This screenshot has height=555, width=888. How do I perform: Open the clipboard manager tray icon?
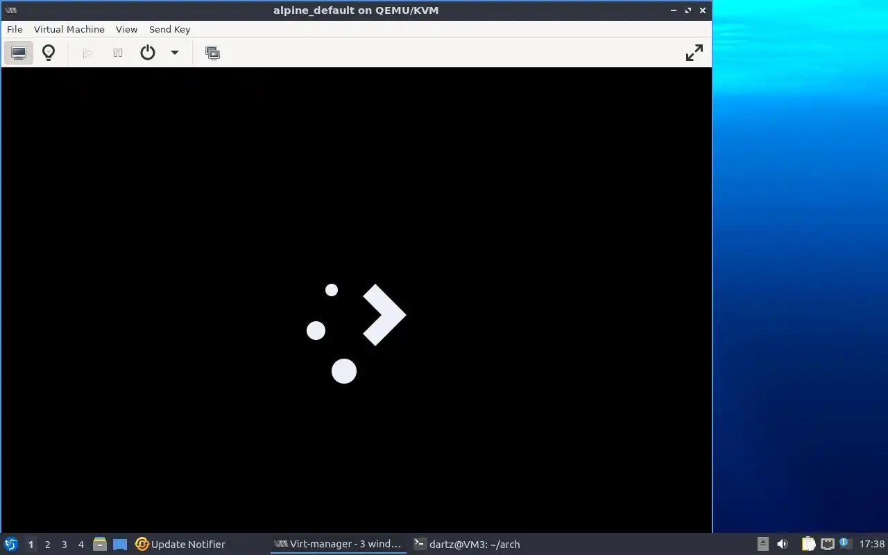coord(808,544)
